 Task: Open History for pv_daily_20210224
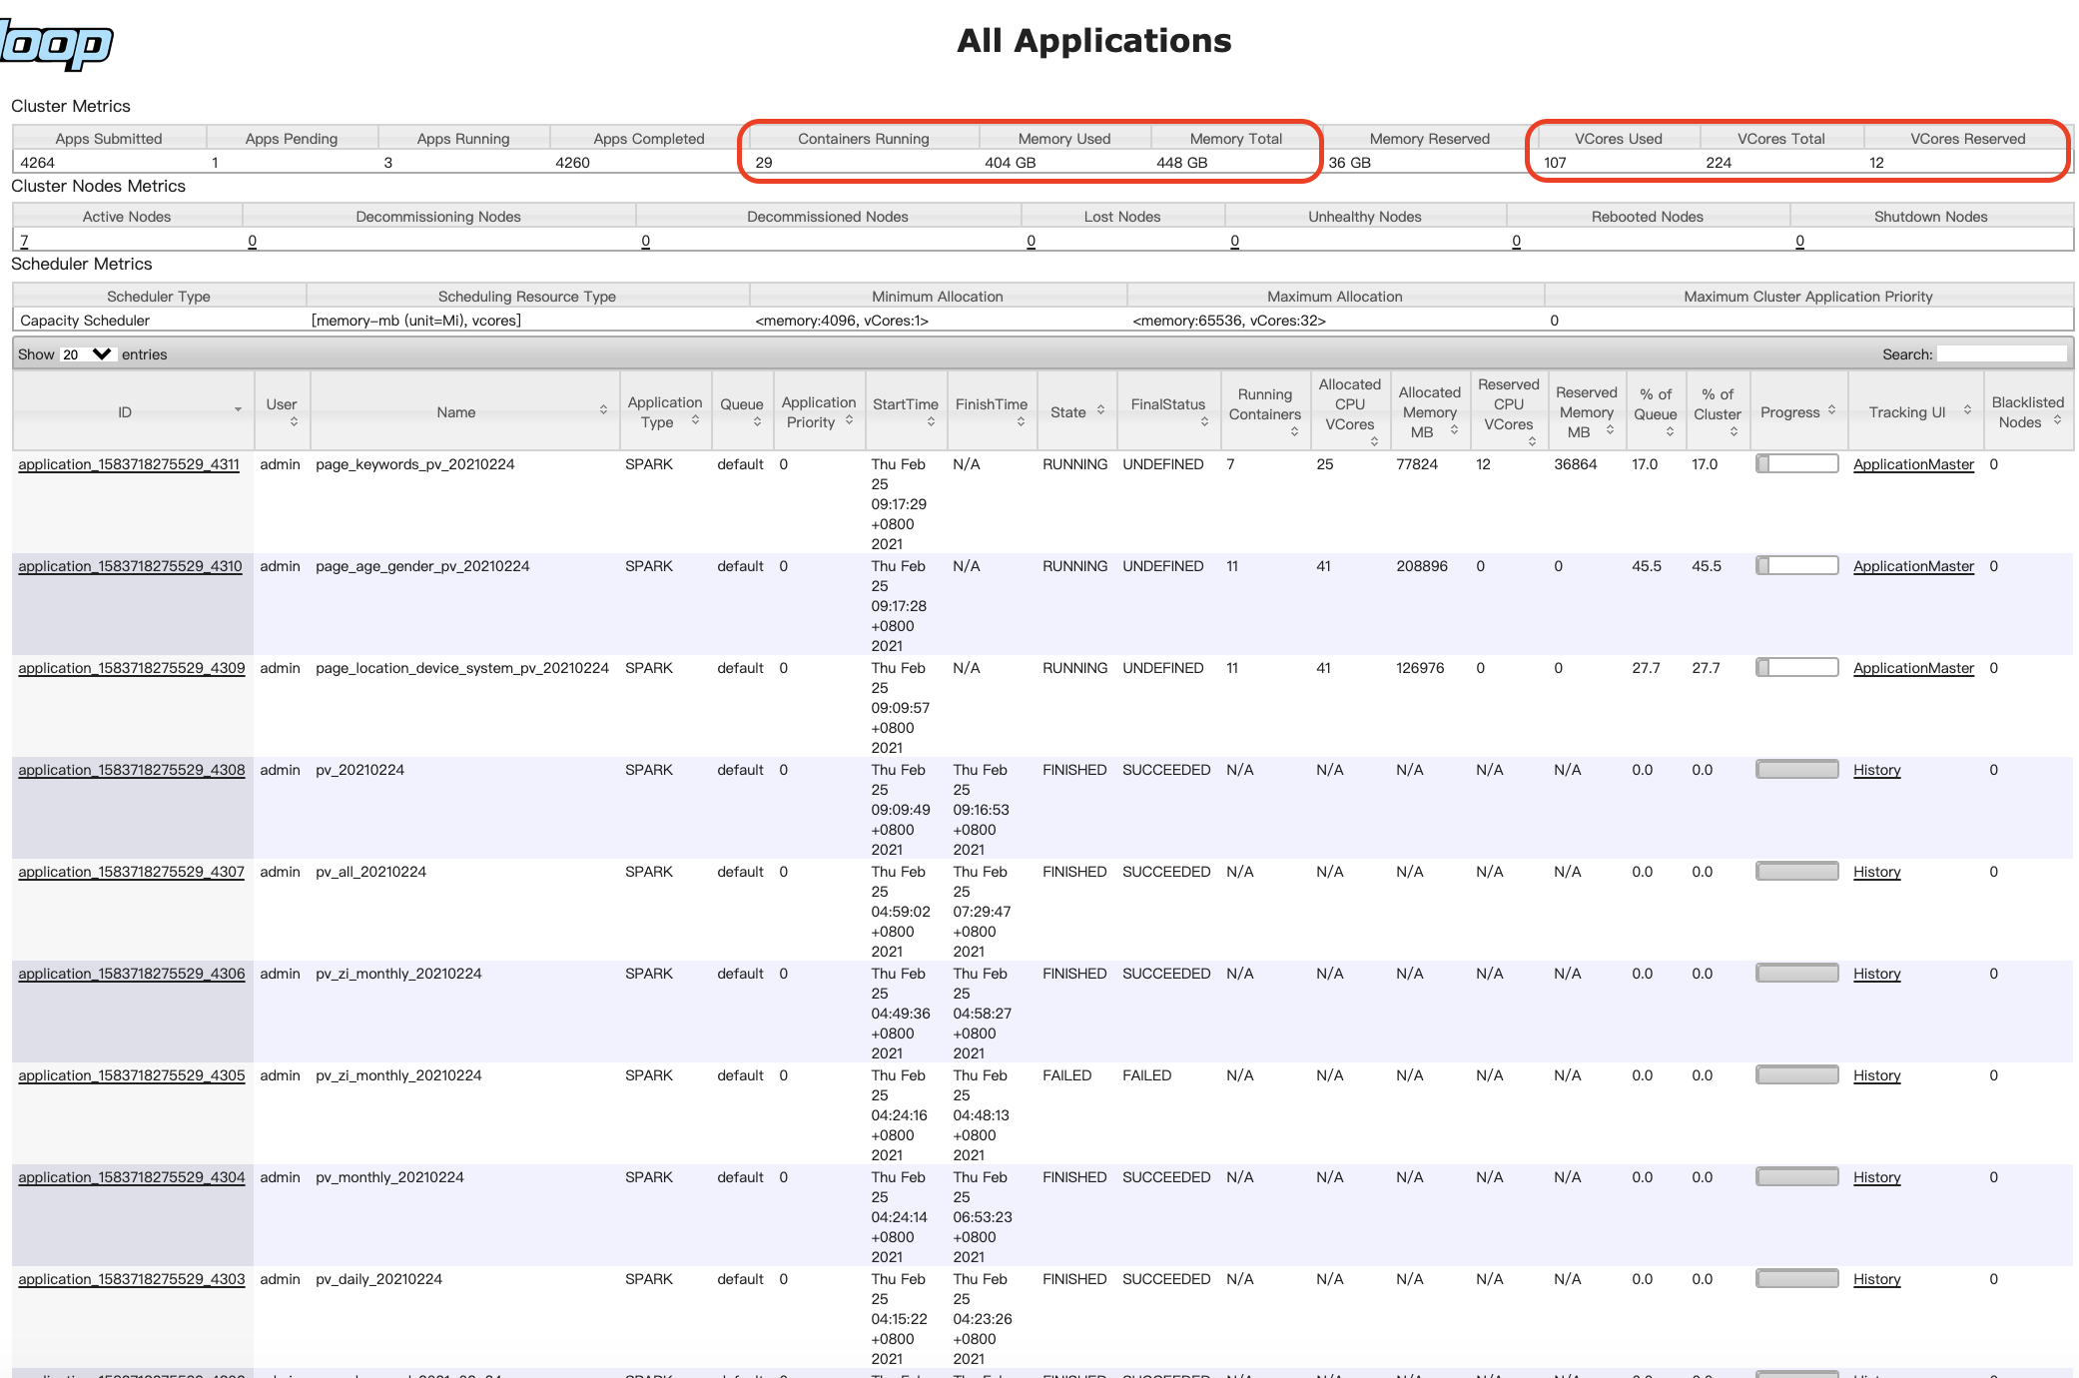click(x=1876, y=1279)
